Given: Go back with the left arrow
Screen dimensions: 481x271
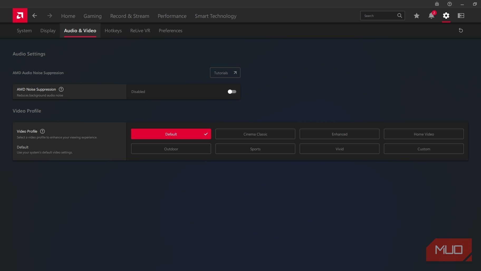Looking at the screenshot, I should (x=35, y=16).
